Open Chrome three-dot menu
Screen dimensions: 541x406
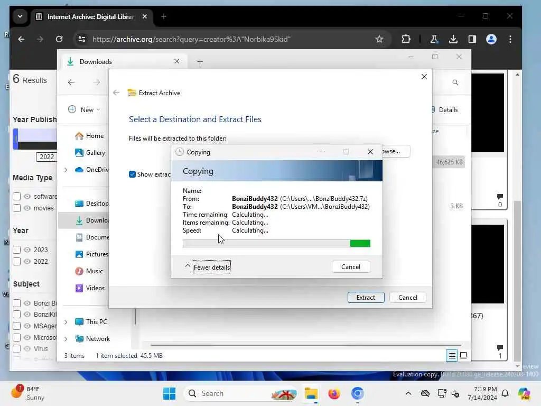pyautogui.click(x=510, y=39)
